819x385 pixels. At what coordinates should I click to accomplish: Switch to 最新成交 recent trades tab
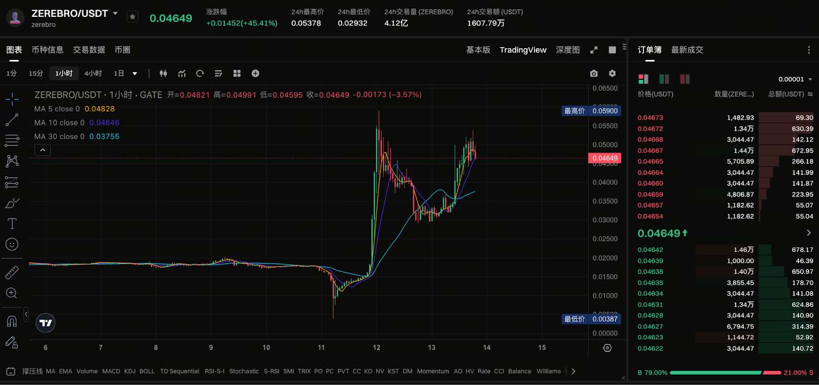click(687, 50)
